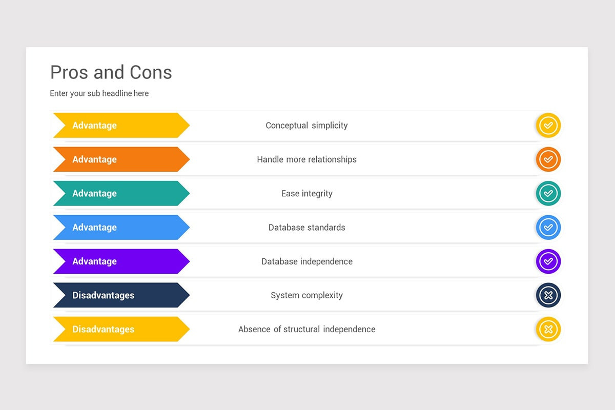Click the Conceptual simplicity text

pos(306,126)
